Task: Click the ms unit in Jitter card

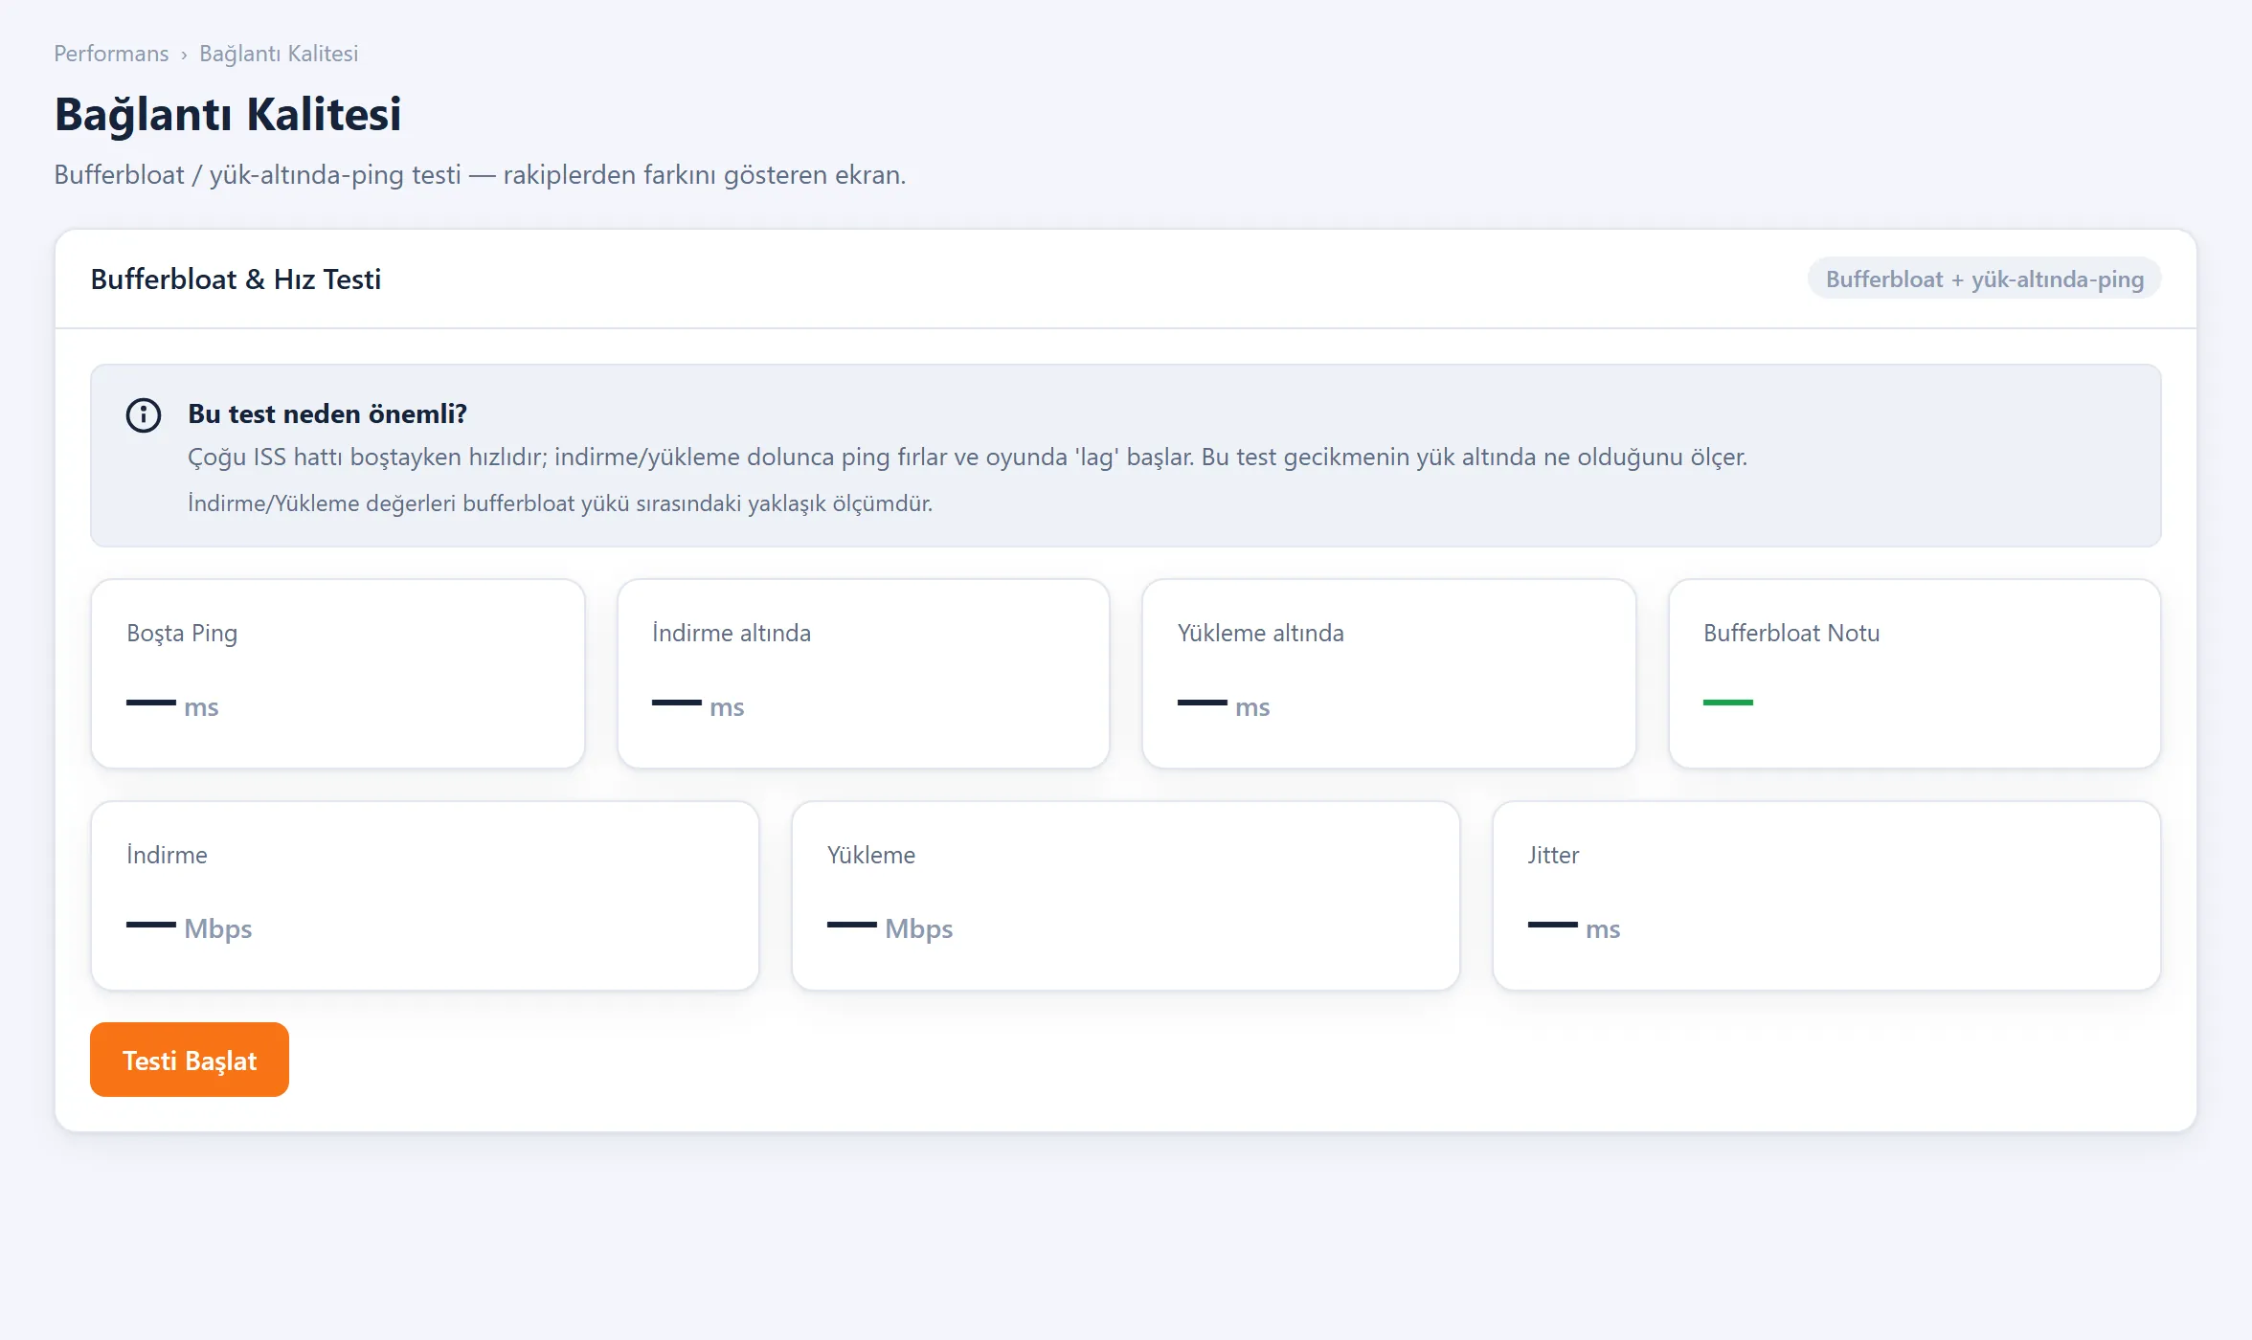Action: point(1603,928)
